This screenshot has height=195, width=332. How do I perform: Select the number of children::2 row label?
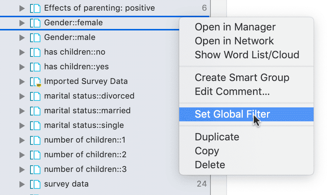[x=85, y=154]
